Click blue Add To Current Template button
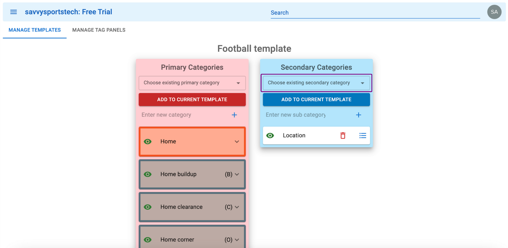The height and width of the screenshot is (248, 508). [x=316, y=100]
